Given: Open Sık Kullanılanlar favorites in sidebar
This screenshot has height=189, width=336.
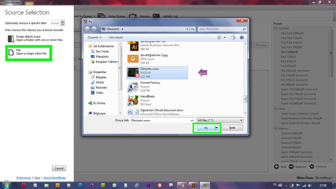Looking at the screenshot, I should 101,46.
